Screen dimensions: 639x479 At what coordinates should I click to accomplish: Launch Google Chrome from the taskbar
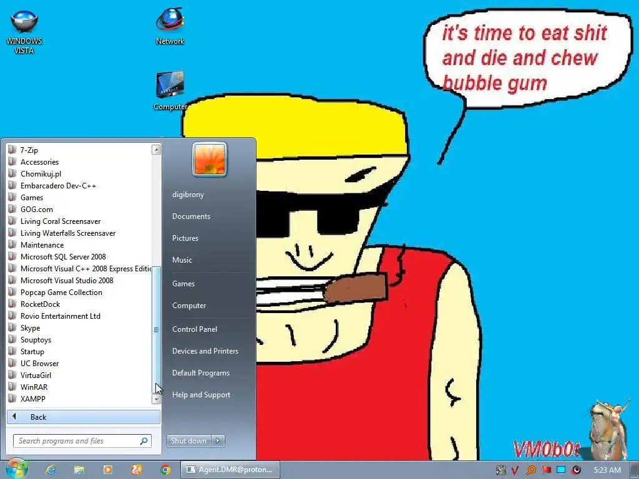165,470
